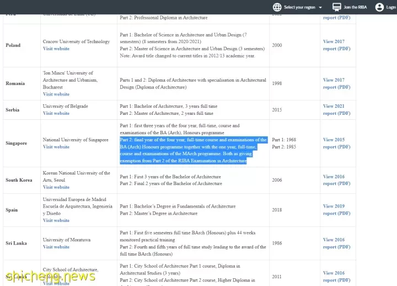This screenshot has height=286, width=397.
Task: Click the Login user avatar icon
Action: point(379,7)
